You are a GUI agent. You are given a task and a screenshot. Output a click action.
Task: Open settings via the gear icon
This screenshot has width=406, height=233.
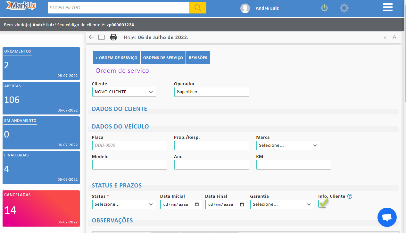344,8
